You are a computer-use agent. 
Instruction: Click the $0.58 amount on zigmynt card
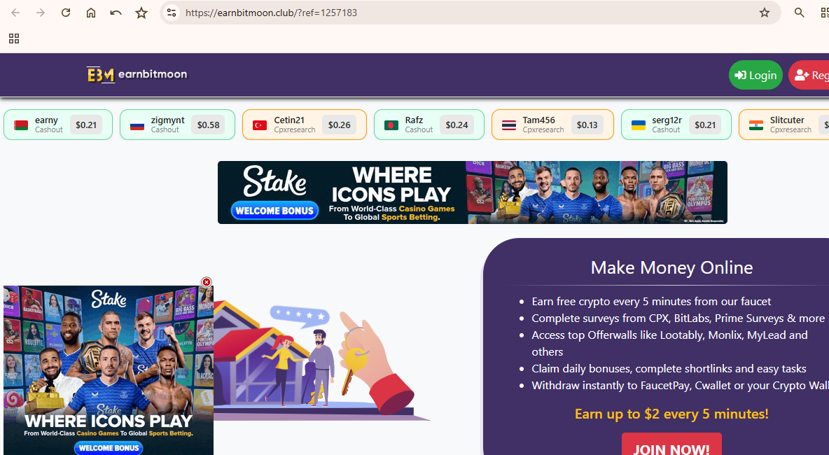pyautogui.click(x=209, y=125)
